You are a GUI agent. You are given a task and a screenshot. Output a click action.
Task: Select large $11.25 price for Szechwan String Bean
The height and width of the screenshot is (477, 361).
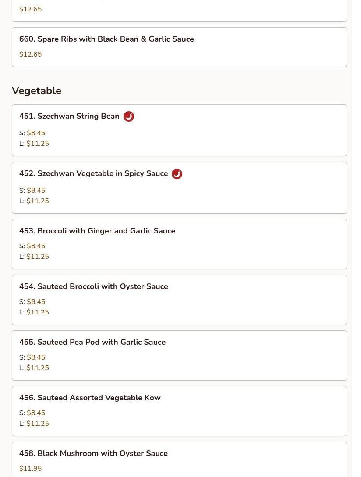pos(38,144)
